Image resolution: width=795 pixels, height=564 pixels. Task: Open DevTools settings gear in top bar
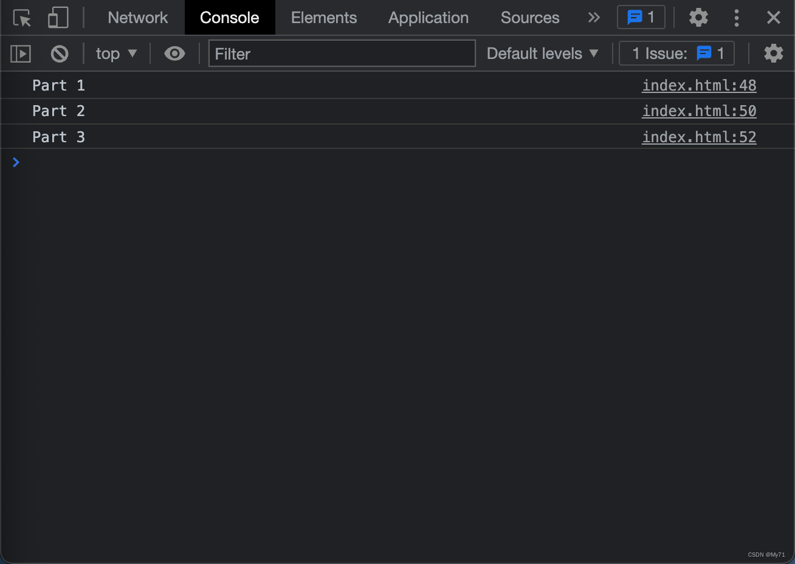[698, 17]
